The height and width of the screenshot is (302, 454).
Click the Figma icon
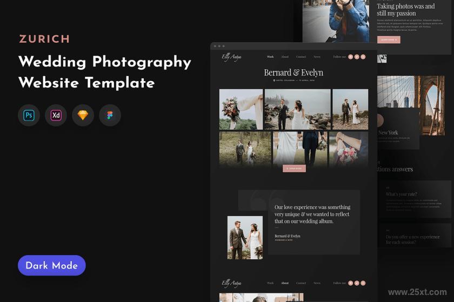[110, 115]
